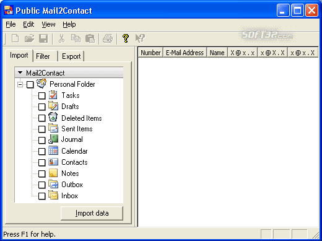Image resolution: width=322 pixels, height=241 pixels.
Task: Click the Inbox envelope folder icon
Action: click(x=53, y=195)
